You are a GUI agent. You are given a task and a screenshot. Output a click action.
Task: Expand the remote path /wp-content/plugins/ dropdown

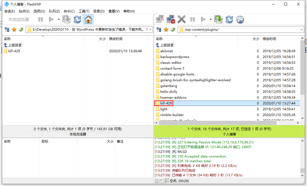[x=301, y=30]
